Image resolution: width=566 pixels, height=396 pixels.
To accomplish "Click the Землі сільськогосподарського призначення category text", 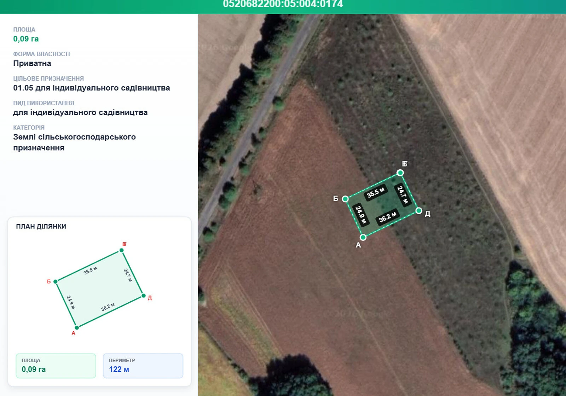I will (75, 142).
